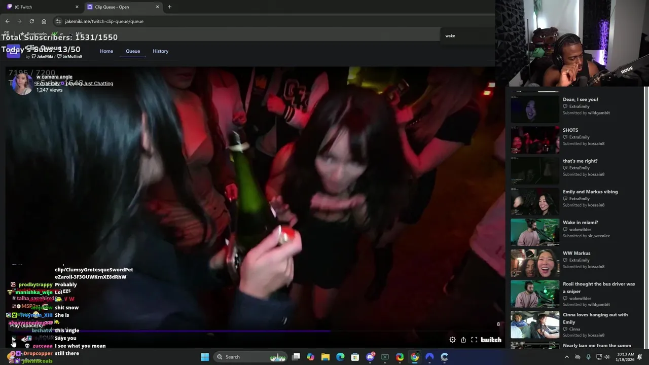Switch to the Home tab

pos(106,51)
